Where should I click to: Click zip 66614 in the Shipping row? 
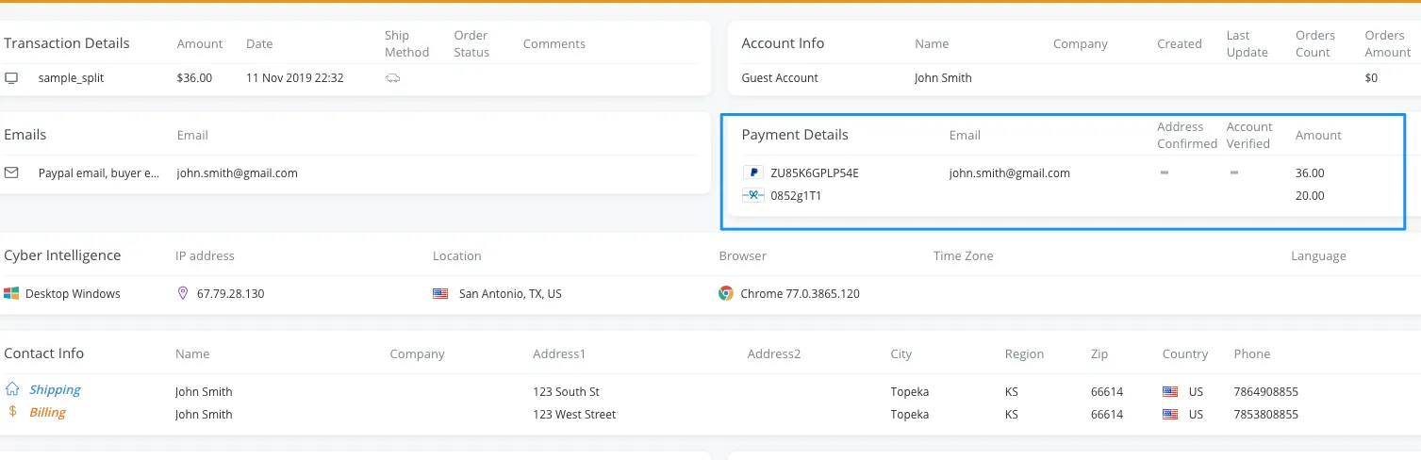(1107, 391)
